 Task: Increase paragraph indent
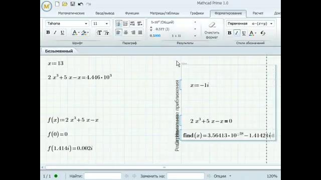pos(140,23)
